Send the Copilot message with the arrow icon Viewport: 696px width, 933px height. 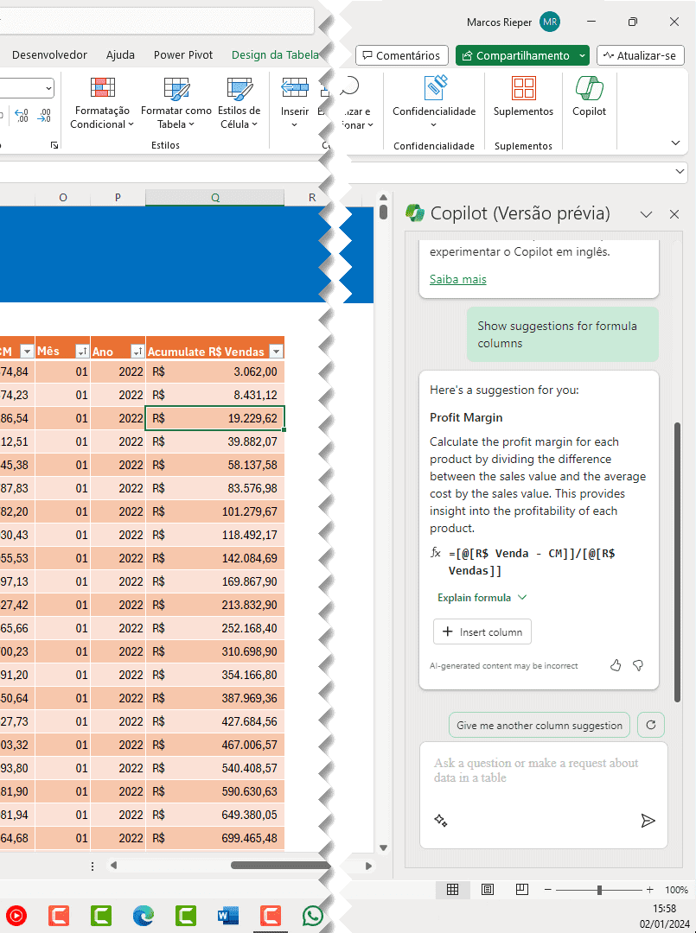pos(648,821)
